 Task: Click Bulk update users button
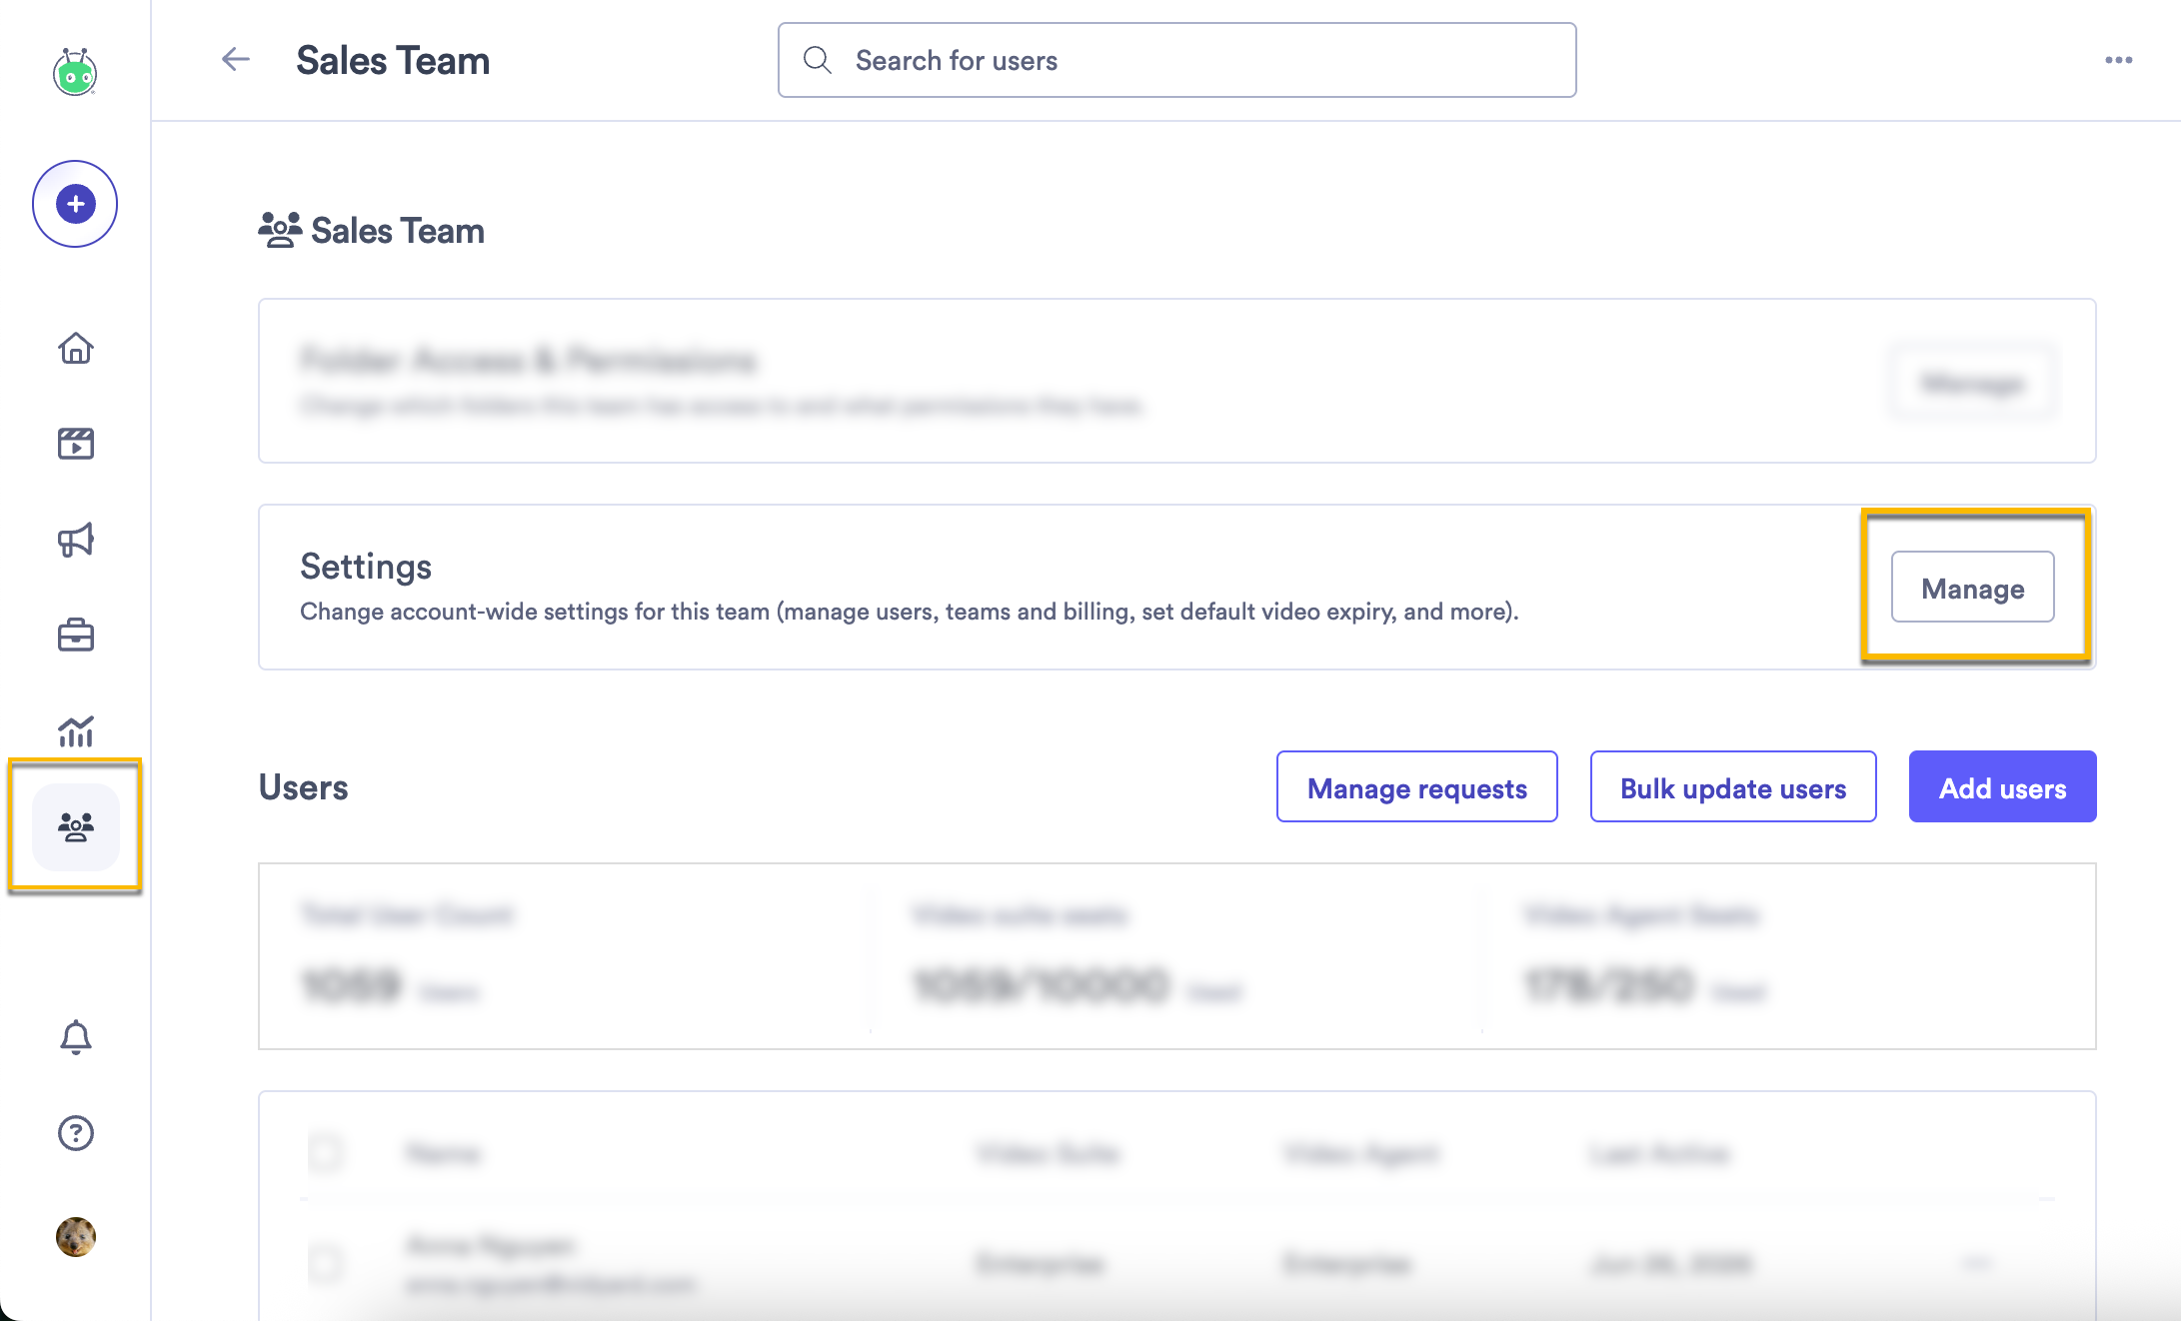point(1733,787)
